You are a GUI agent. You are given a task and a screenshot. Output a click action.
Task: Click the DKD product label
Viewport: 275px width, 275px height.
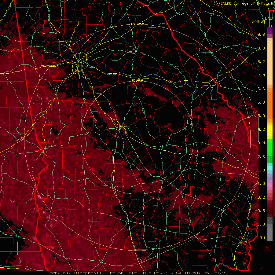tap(269, 18)
